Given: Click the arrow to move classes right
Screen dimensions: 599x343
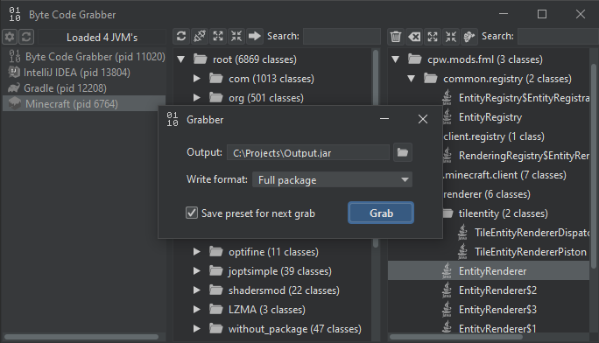Looking at the screenshot, I should (x=255, y=36).
